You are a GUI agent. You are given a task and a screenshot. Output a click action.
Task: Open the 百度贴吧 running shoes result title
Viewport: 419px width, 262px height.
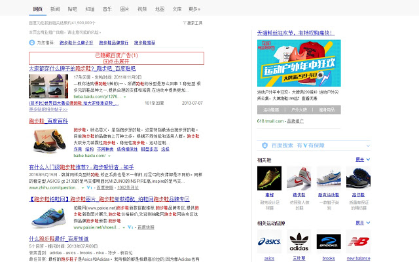point(82,69)
